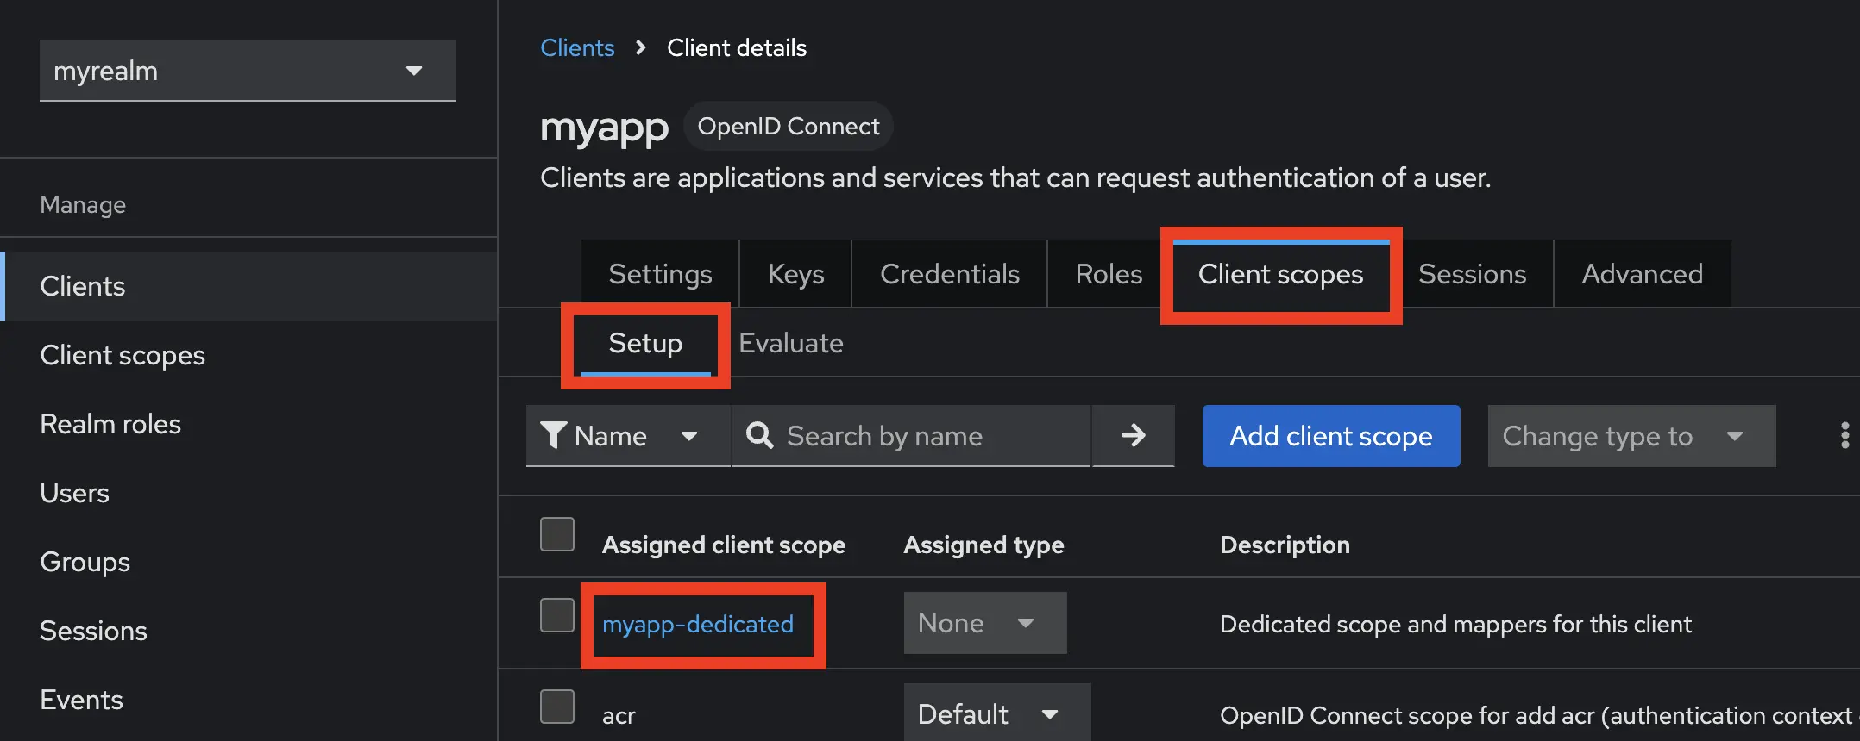Click the Client details breadcrumb text

pos(737,47)
